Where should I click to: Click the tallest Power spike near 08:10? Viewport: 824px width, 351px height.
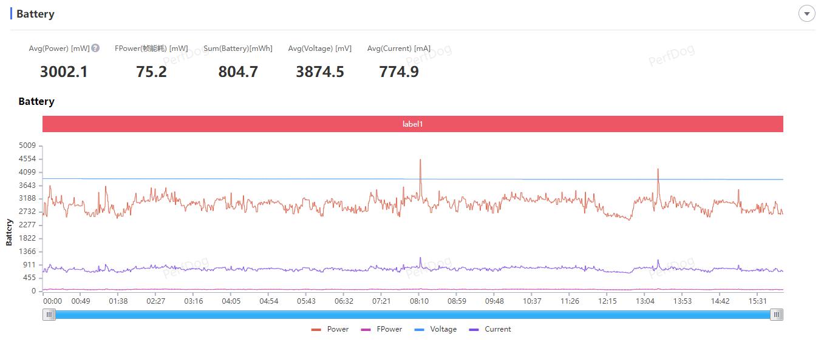[420, 161]
